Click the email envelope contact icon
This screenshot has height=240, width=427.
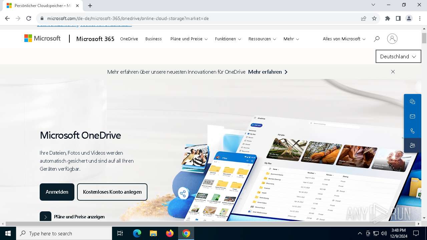[x=412, y=116]
